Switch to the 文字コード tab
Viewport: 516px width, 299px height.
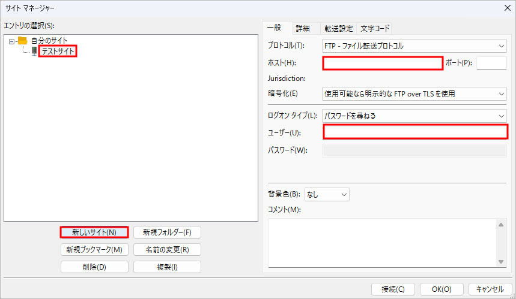(374, 29)
